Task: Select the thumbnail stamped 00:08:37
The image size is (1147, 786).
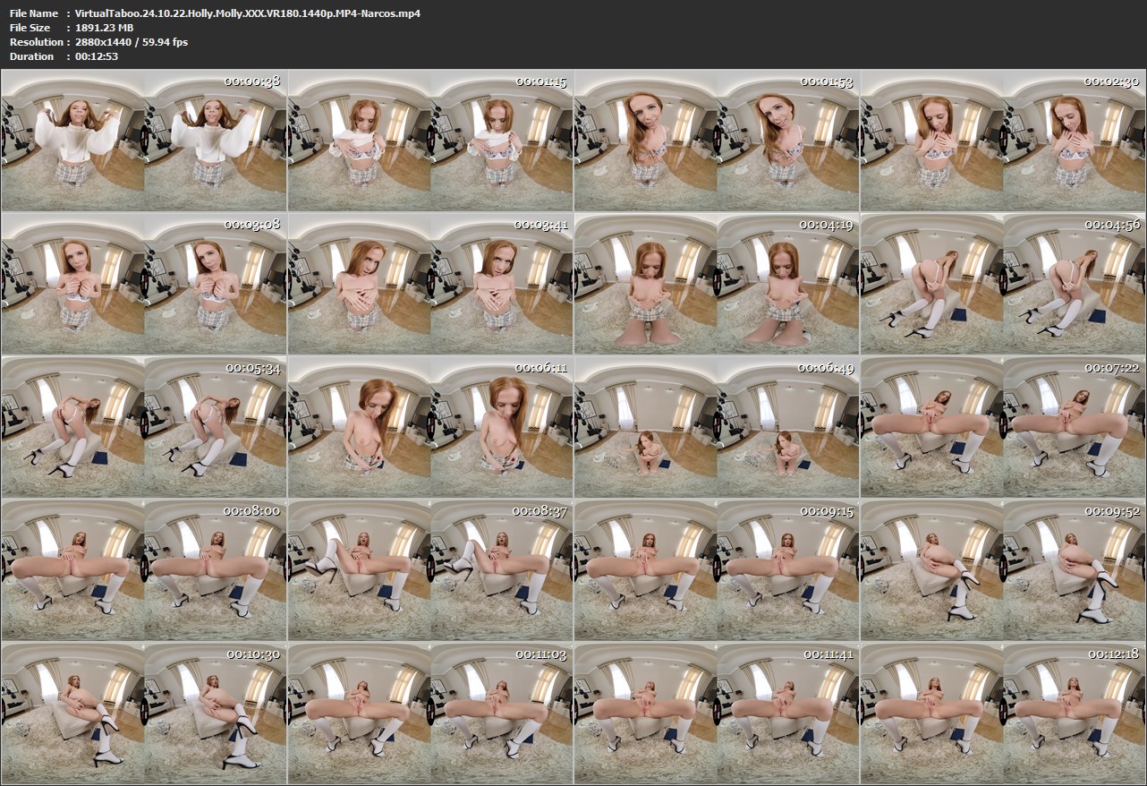Action: click(430, 570)
